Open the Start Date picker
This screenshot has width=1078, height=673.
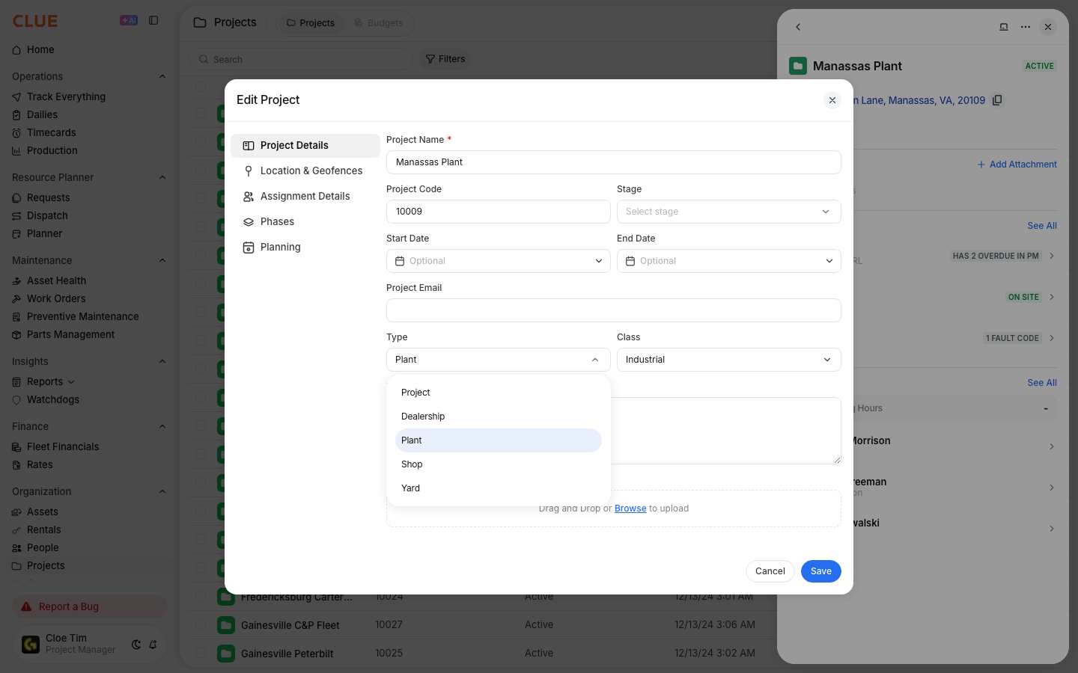[x=499, y=261]
